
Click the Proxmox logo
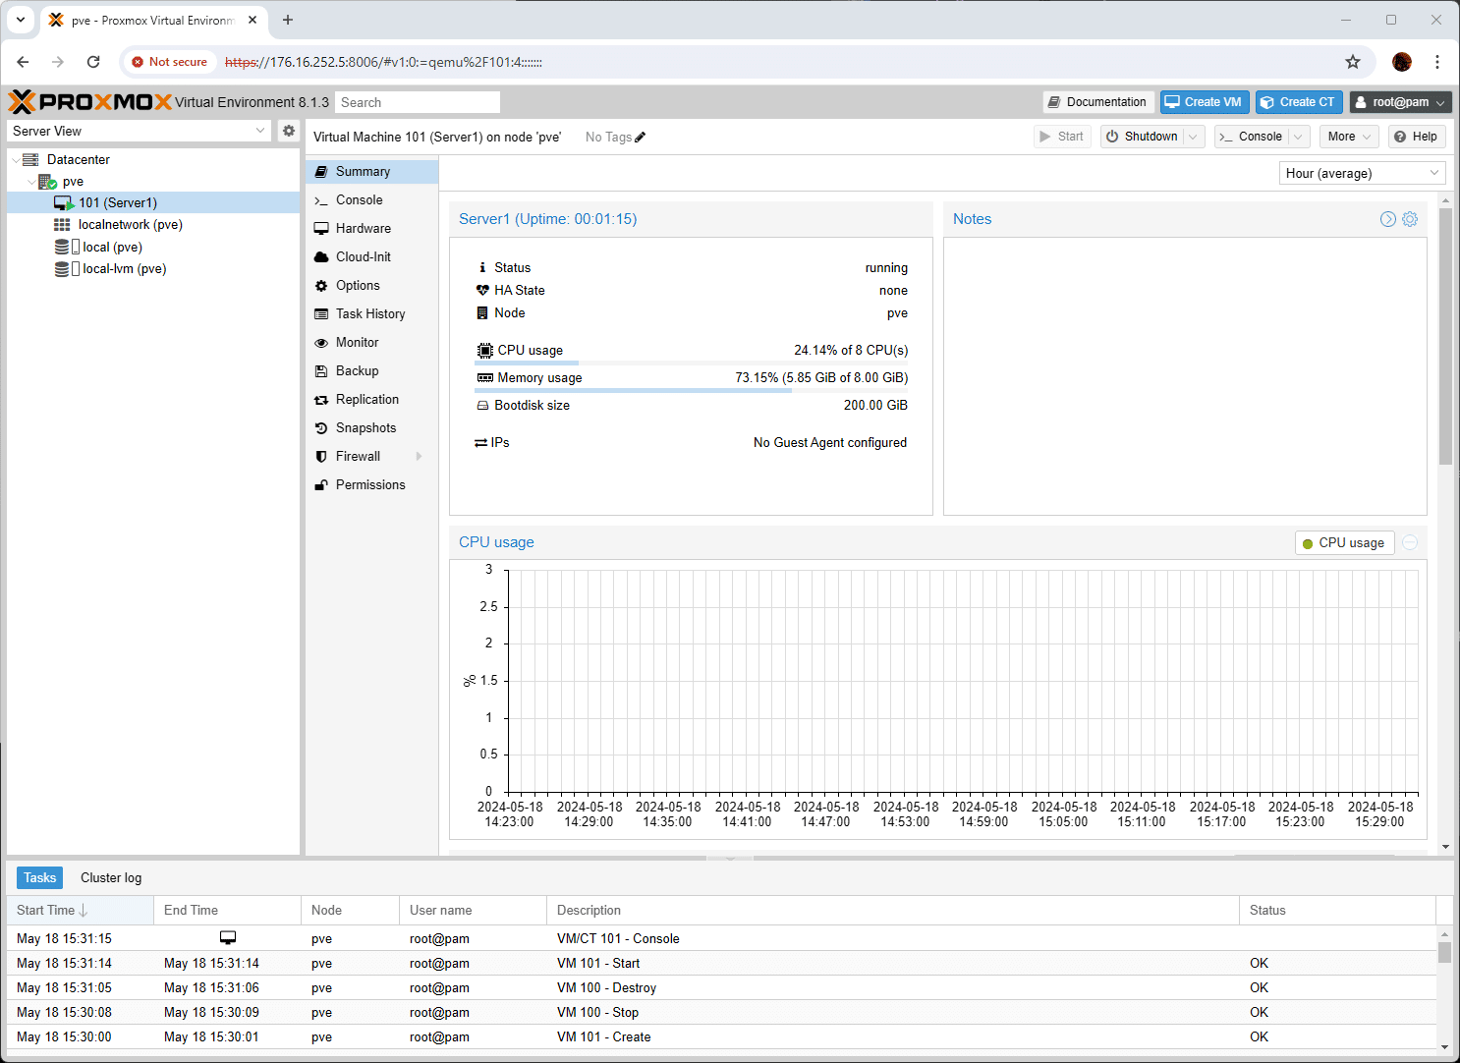[x=90, y=102]
